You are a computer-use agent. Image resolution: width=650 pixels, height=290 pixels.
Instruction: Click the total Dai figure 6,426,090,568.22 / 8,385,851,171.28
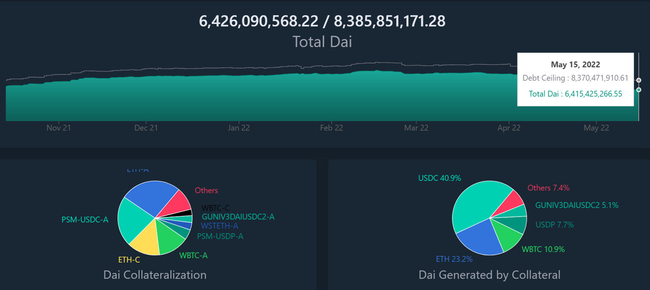(322, 21)
